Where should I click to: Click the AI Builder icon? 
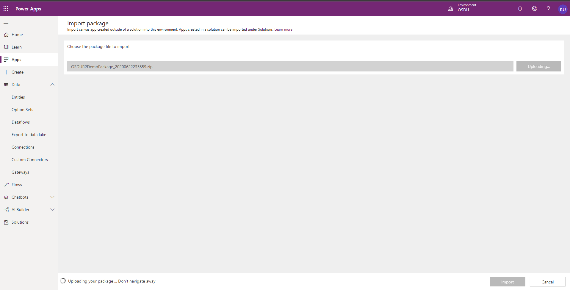(6, 210)
